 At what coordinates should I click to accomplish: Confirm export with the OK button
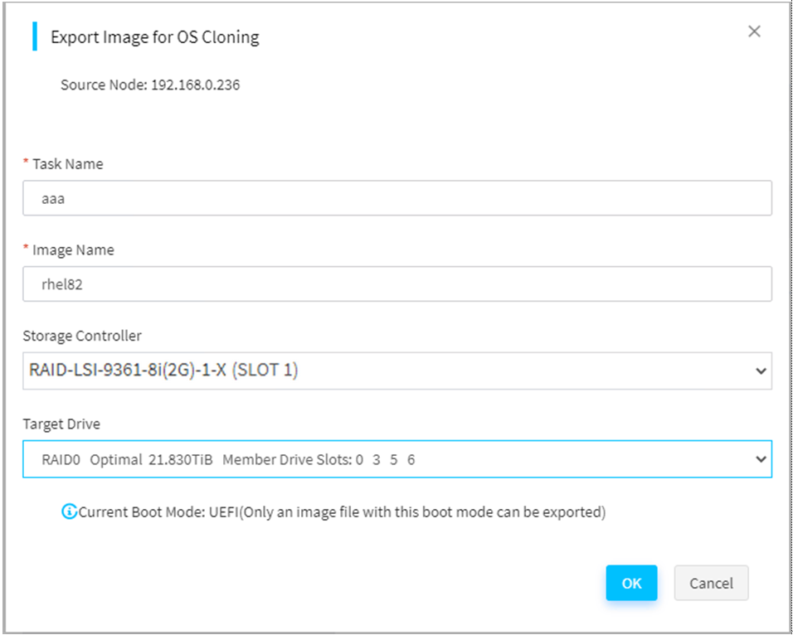coord(632,583)
